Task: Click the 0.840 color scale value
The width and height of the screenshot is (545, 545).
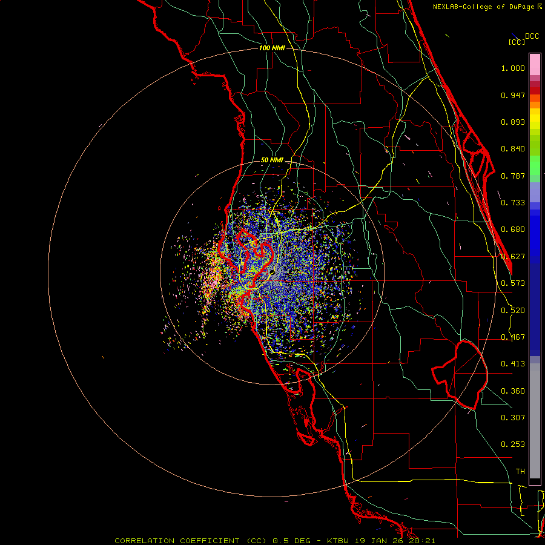Action: [x=513, y=149]
